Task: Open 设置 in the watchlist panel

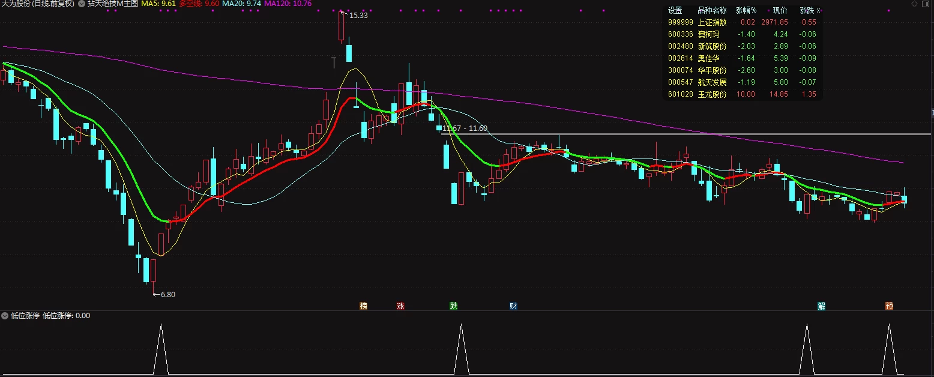Action: coord(675,10)
